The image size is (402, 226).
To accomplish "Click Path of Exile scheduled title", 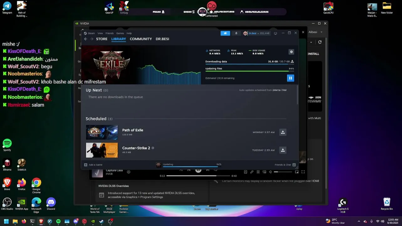I will (133, 130).
